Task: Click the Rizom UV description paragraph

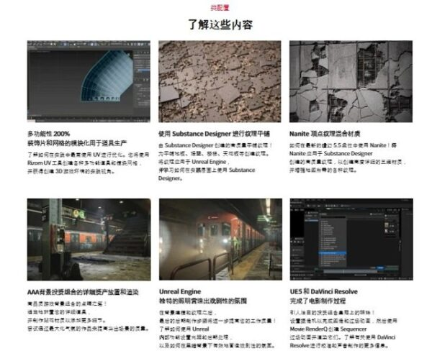Action: [x=88, y=163]
